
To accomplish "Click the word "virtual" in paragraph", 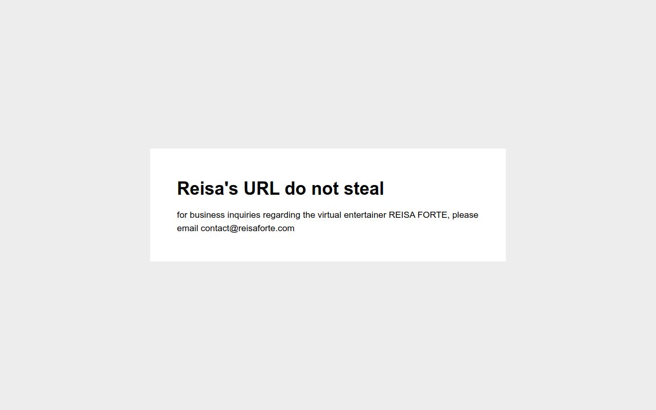I will pos(330,215).
